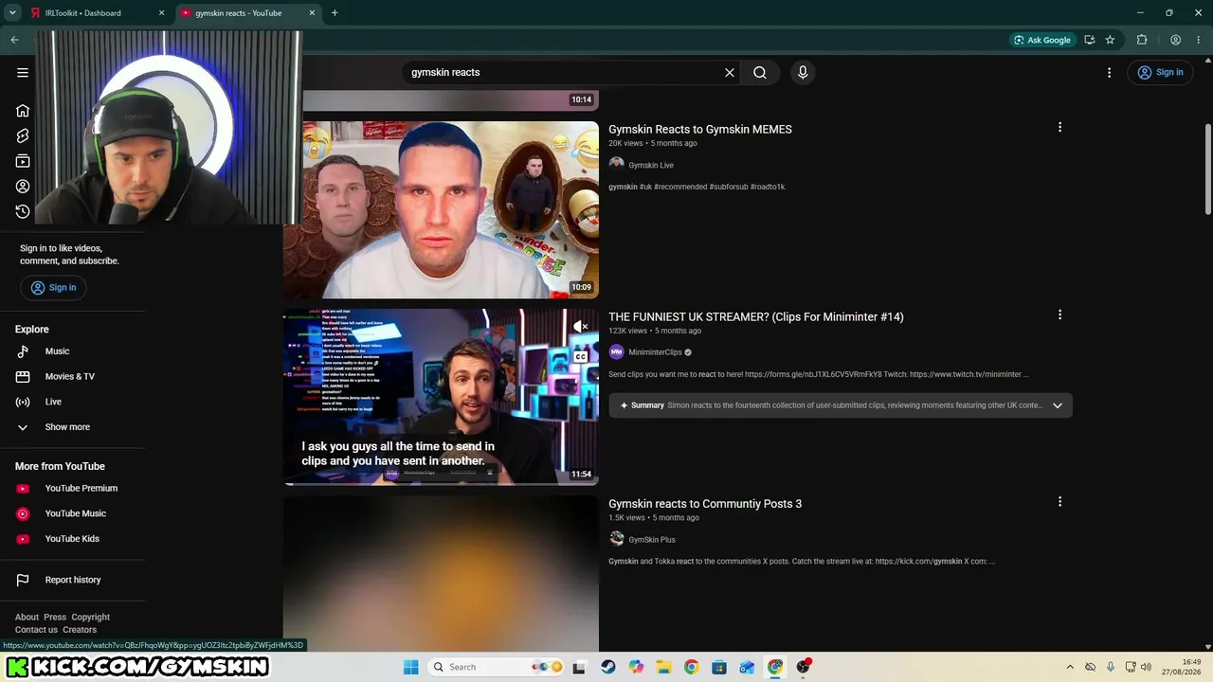
Task: Seek using the preview progress bar
Action: (x=441, y=483)
